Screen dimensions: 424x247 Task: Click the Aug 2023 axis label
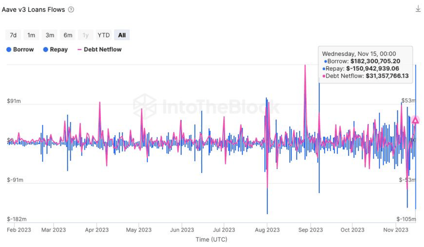pos(267,230)
